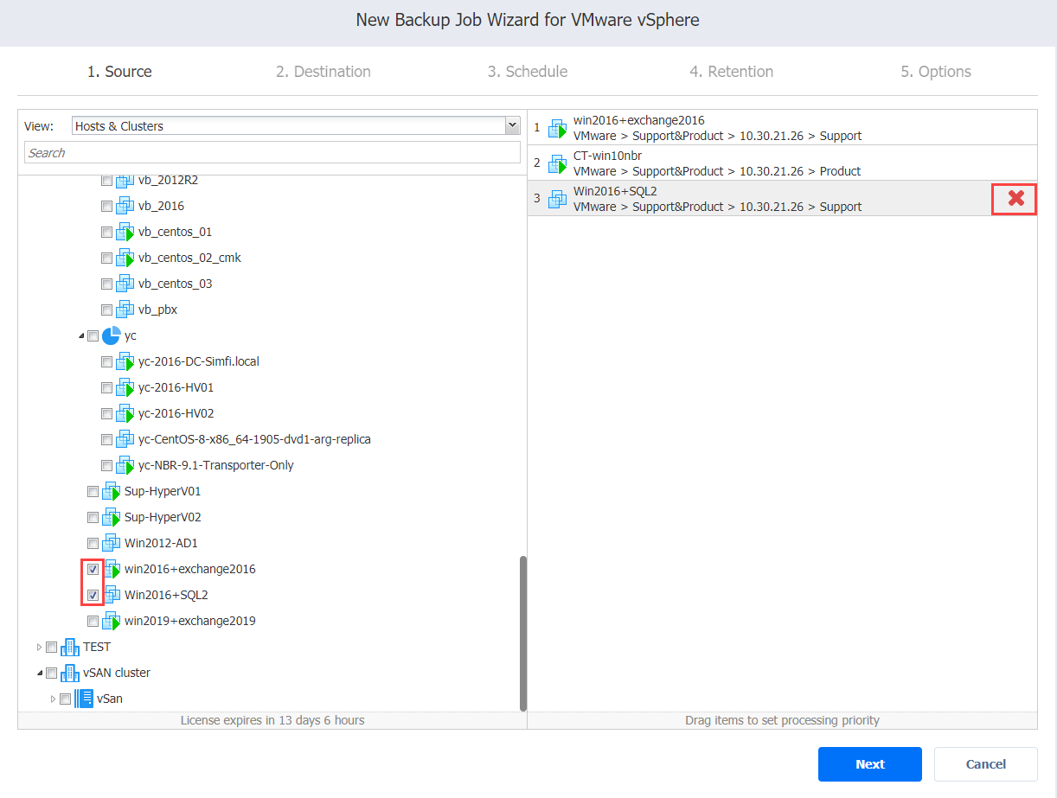Uncheck the win2016+exchange2016 checkbox
Screen dimensions: 1057x798
[x=93, y=569]
